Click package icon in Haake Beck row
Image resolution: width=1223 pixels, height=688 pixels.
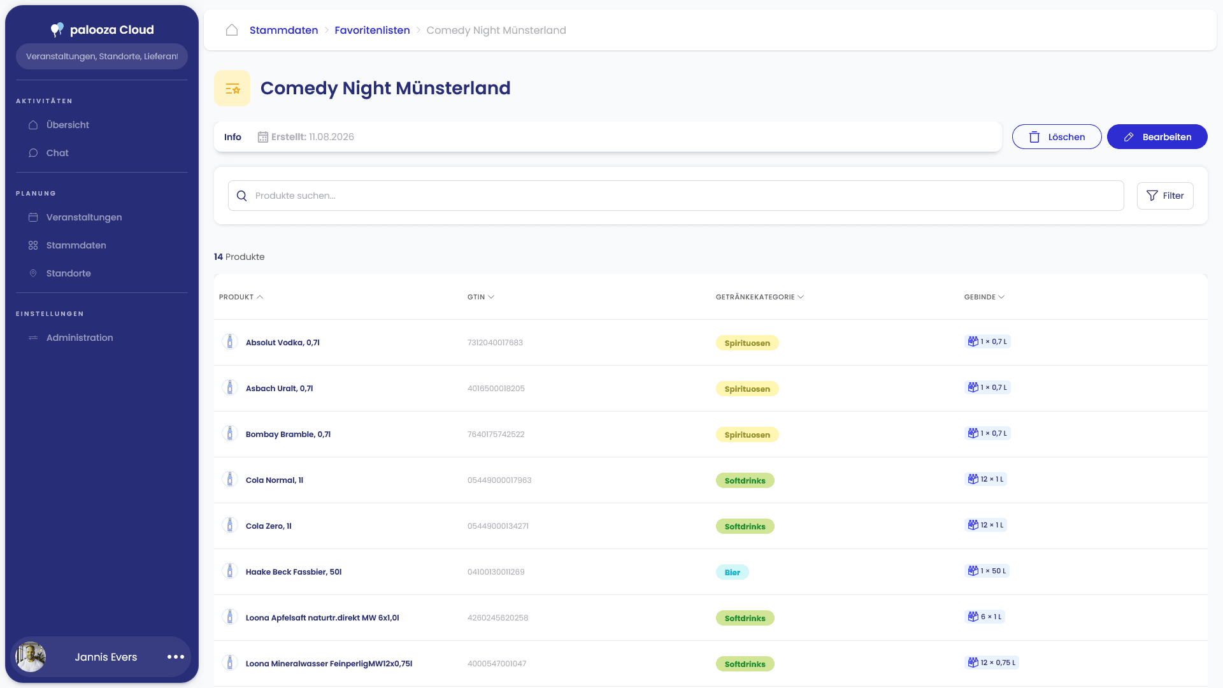click(x=973, y=571)
